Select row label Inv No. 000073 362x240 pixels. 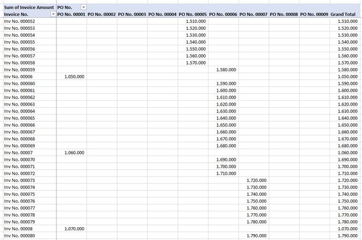pyautogui.click(x=19, y=180)
